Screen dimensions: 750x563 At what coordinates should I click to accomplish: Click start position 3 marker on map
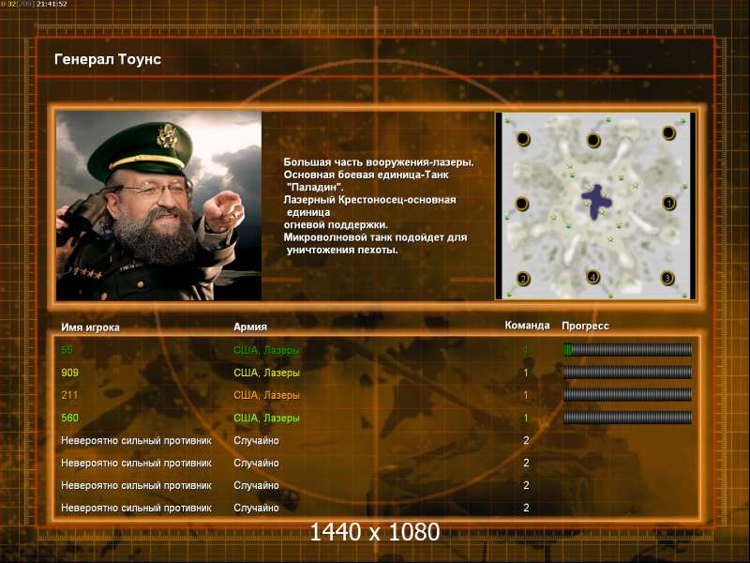coord(667,278)
